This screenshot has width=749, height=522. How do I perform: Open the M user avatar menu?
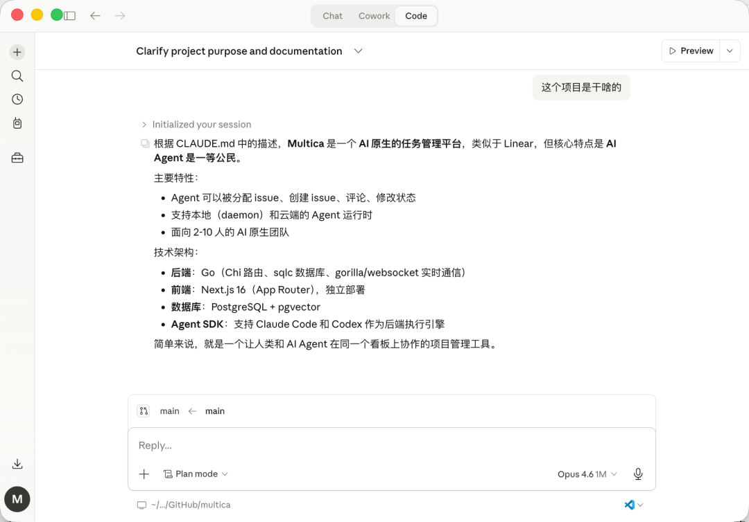click(17, 499)
